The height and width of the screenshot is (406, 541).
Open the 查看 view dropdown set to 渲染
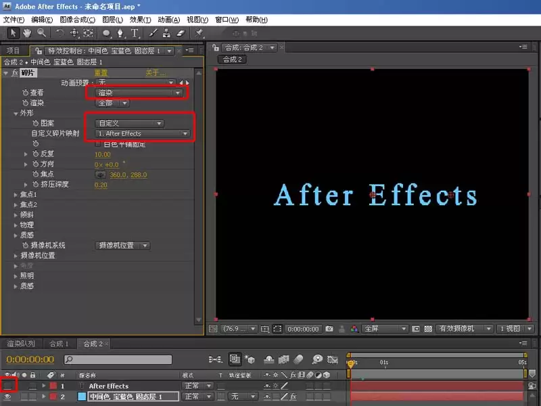click(x=139, y=93)
